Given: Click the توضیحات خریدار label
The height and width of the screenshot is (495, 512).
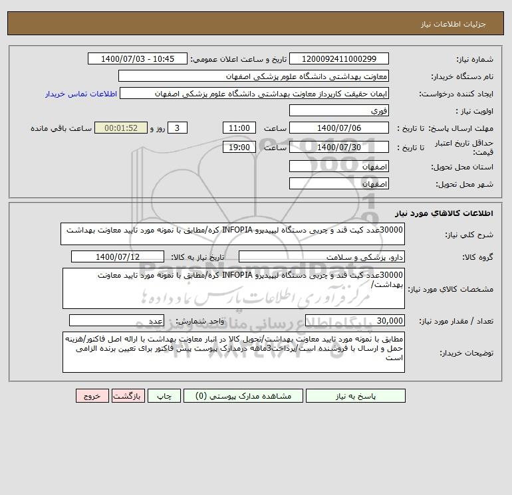Looking at the screenshot, I should (467, 353).
